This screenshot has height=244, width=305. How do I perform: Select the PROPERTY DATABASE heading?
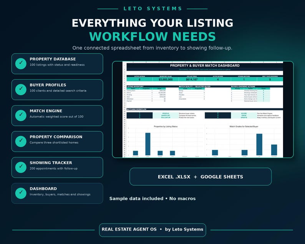pos(53,59)
